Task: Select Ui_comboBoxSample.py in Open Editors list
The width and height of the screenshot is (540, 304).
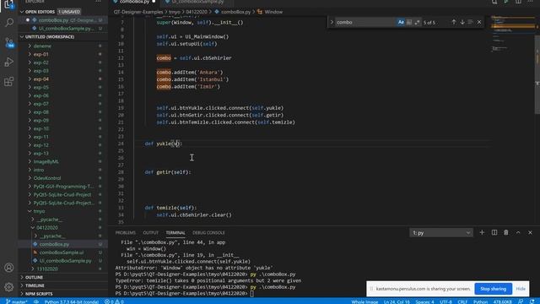Action: 66,29
